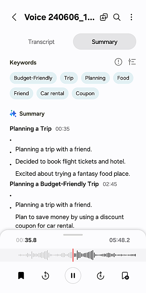Tap the Car rental keyword chip
Screen dimensions: 146x293
(x=52, y=93)
